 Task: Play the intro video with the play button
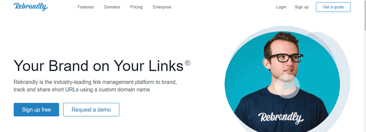pyautogui.click(x=287, y=86)
